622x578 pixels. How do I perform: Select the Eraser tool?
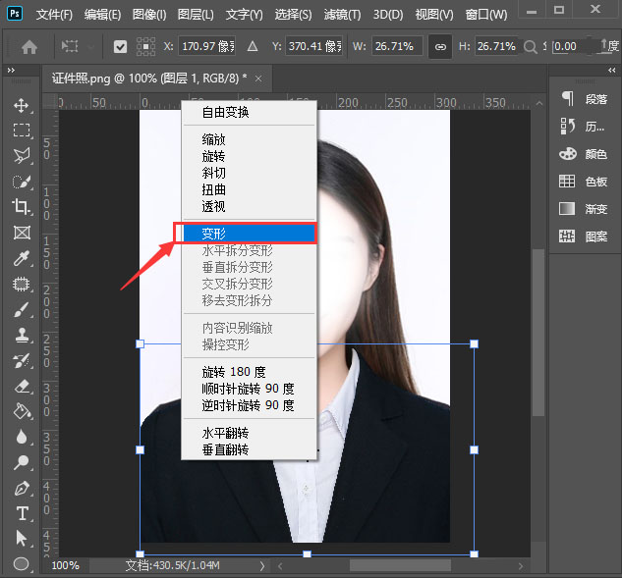pos(22,386)
